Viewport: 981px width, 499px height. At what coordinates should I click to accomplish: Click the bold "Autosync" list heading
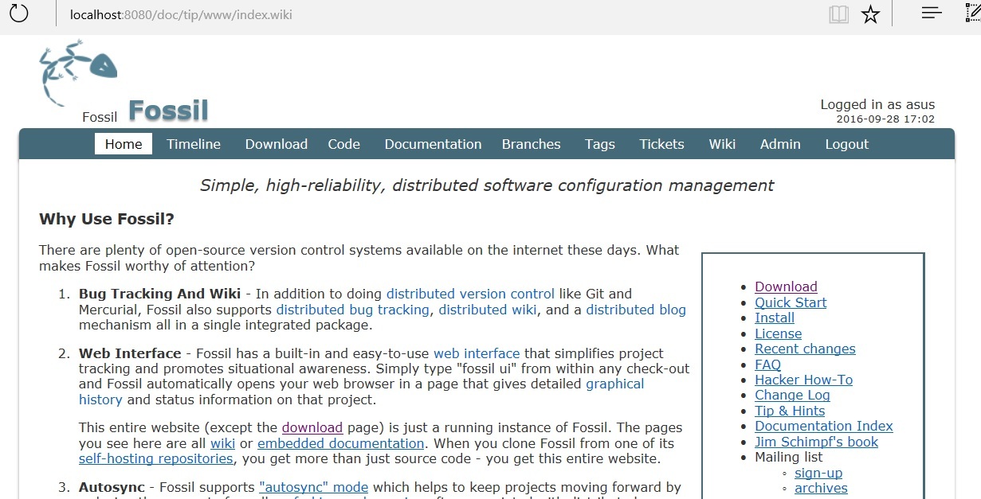pyautogui.click(x=112, y=487)
